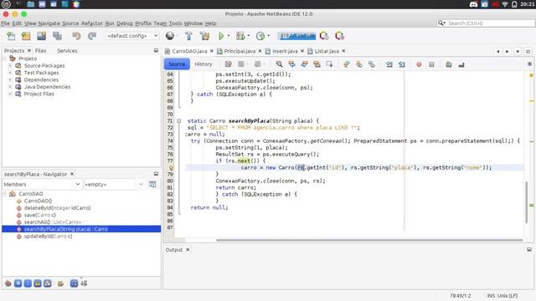Click the Undo toolbar icon
536x301 pixels.
(76, 36)
